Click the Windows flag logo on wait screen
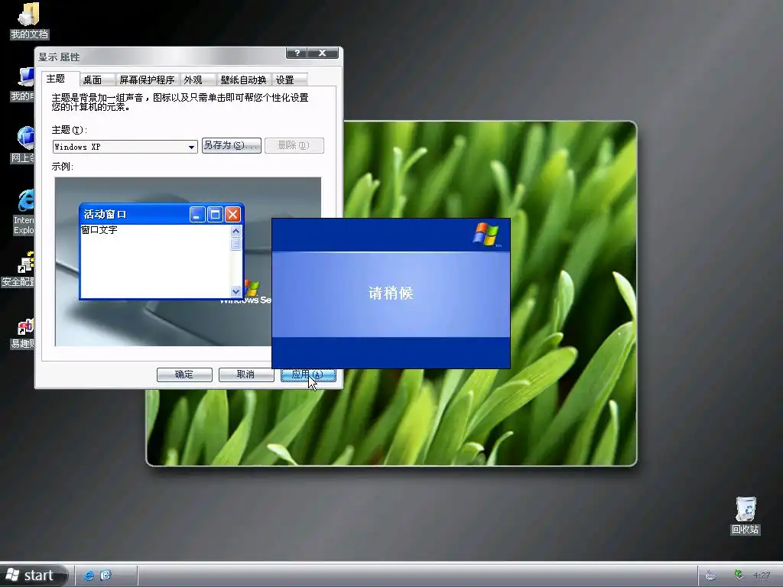 tap(486, 234)
